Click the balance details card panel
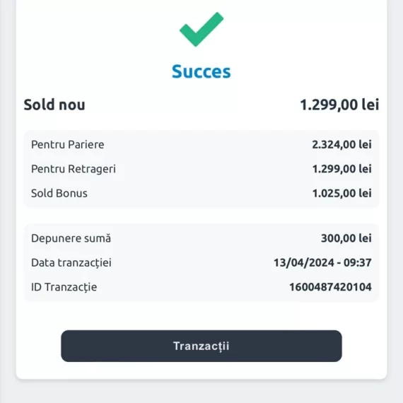403x403 pixels. click(201, 169)
